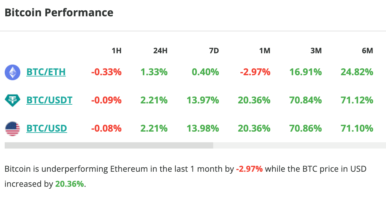The height and width of the screenshot is (204, 386).
Task: Click BTC/ETH 1H value -0.33%
Action: point(106,72)
